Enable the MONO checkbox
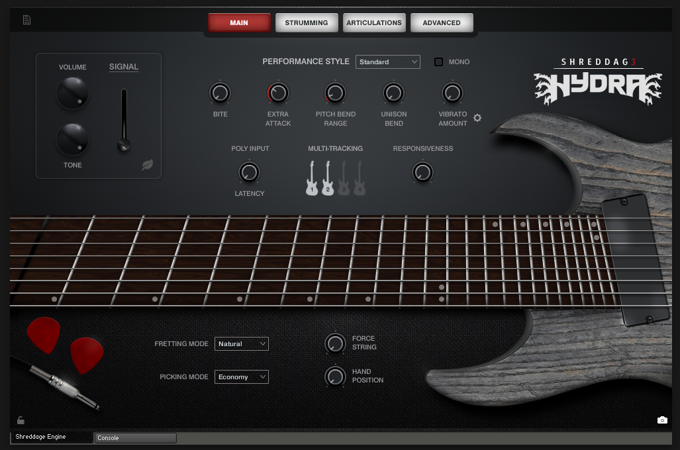The height and width of the screenshot is (450, 680). [x=438, y=62]
